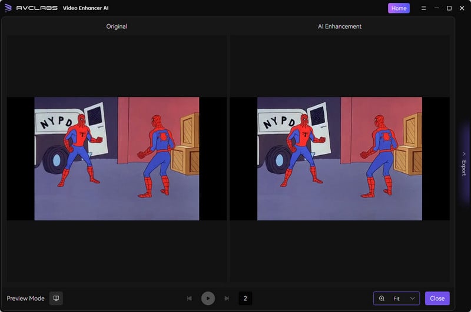The image size is (471, 312).
Task: Play the preview video
Action: [x=208, y=298]
